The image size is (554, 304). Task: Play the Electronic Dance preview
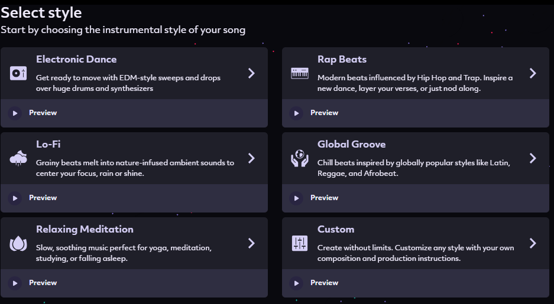15,113
